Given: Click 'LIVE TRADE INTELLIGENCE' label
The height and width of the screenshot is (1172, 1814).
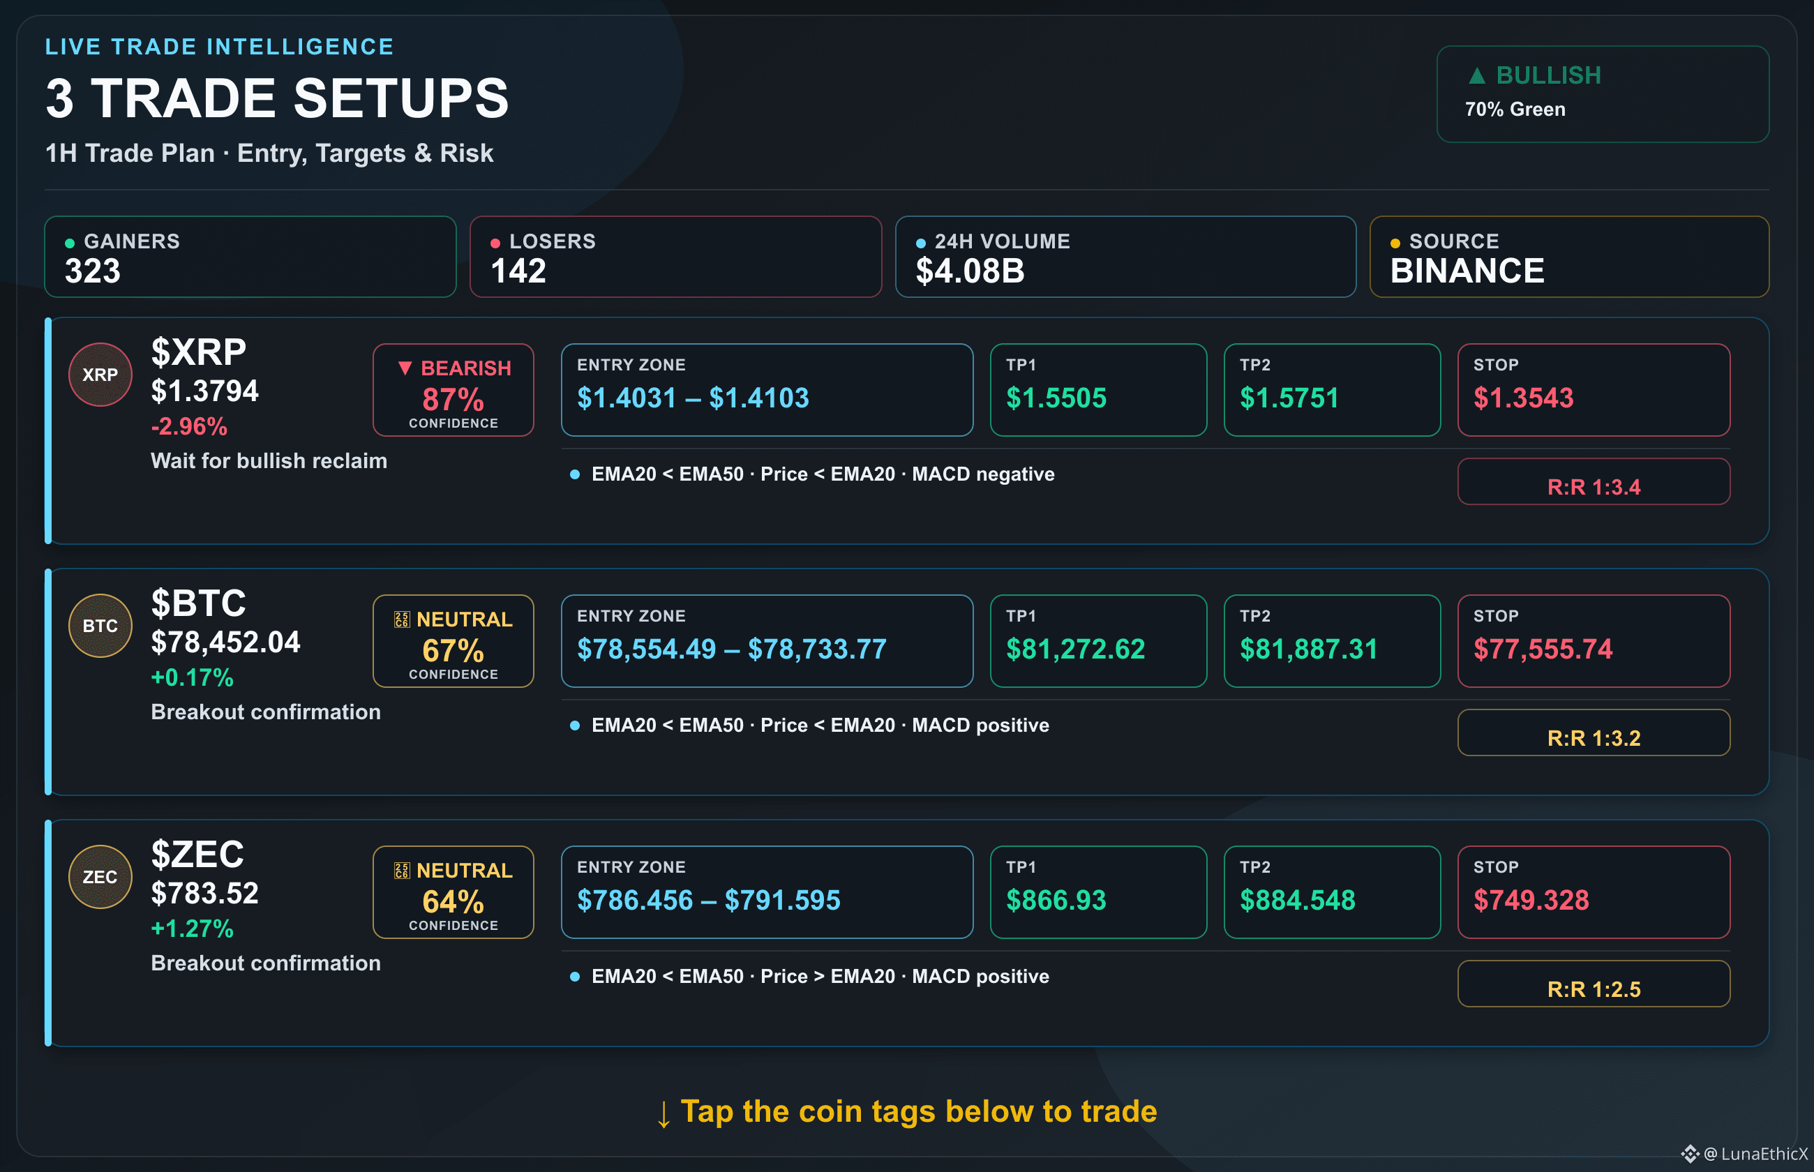Looking at the screenshot, I should [219, 47].
